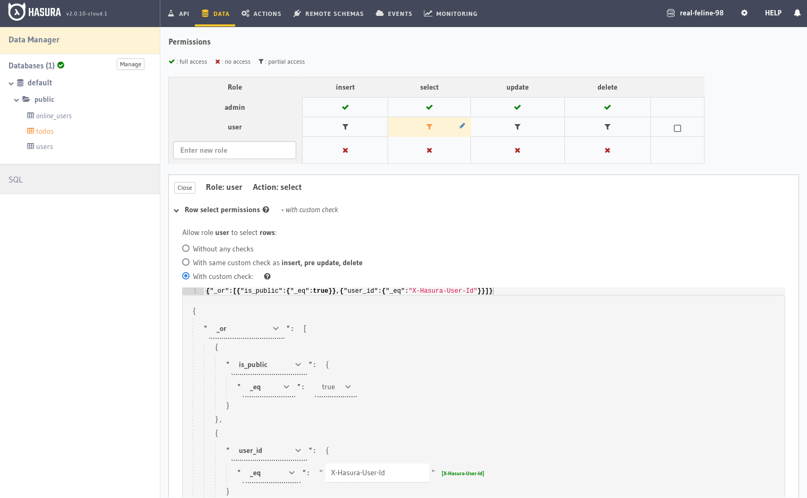807x498 pixels.
Task: Click the Manage databases button
Action: 130,64
